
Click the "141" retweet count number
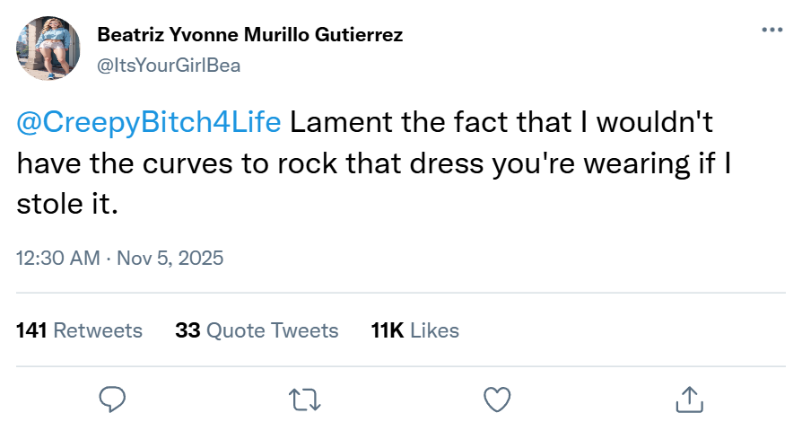click(x=32, y=330)
